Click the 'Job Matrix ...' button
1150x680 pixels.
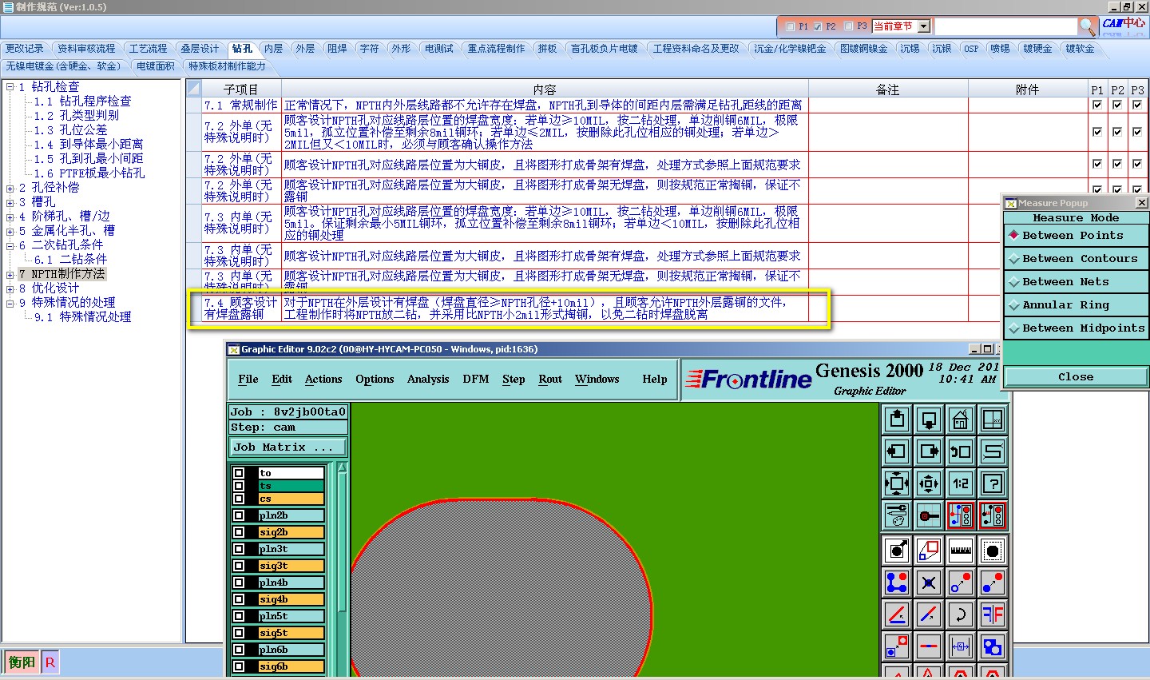pos(288,447)
